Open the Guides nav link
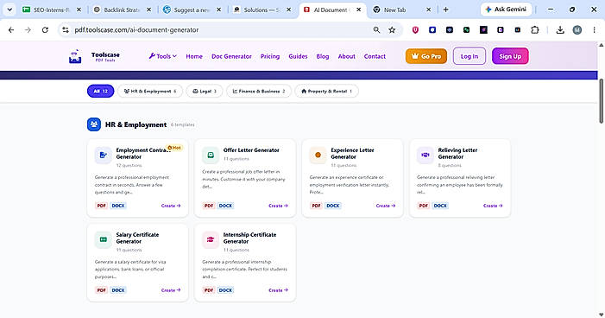The width and height of the screenshot is (605, 318). (x=298, y=56)
